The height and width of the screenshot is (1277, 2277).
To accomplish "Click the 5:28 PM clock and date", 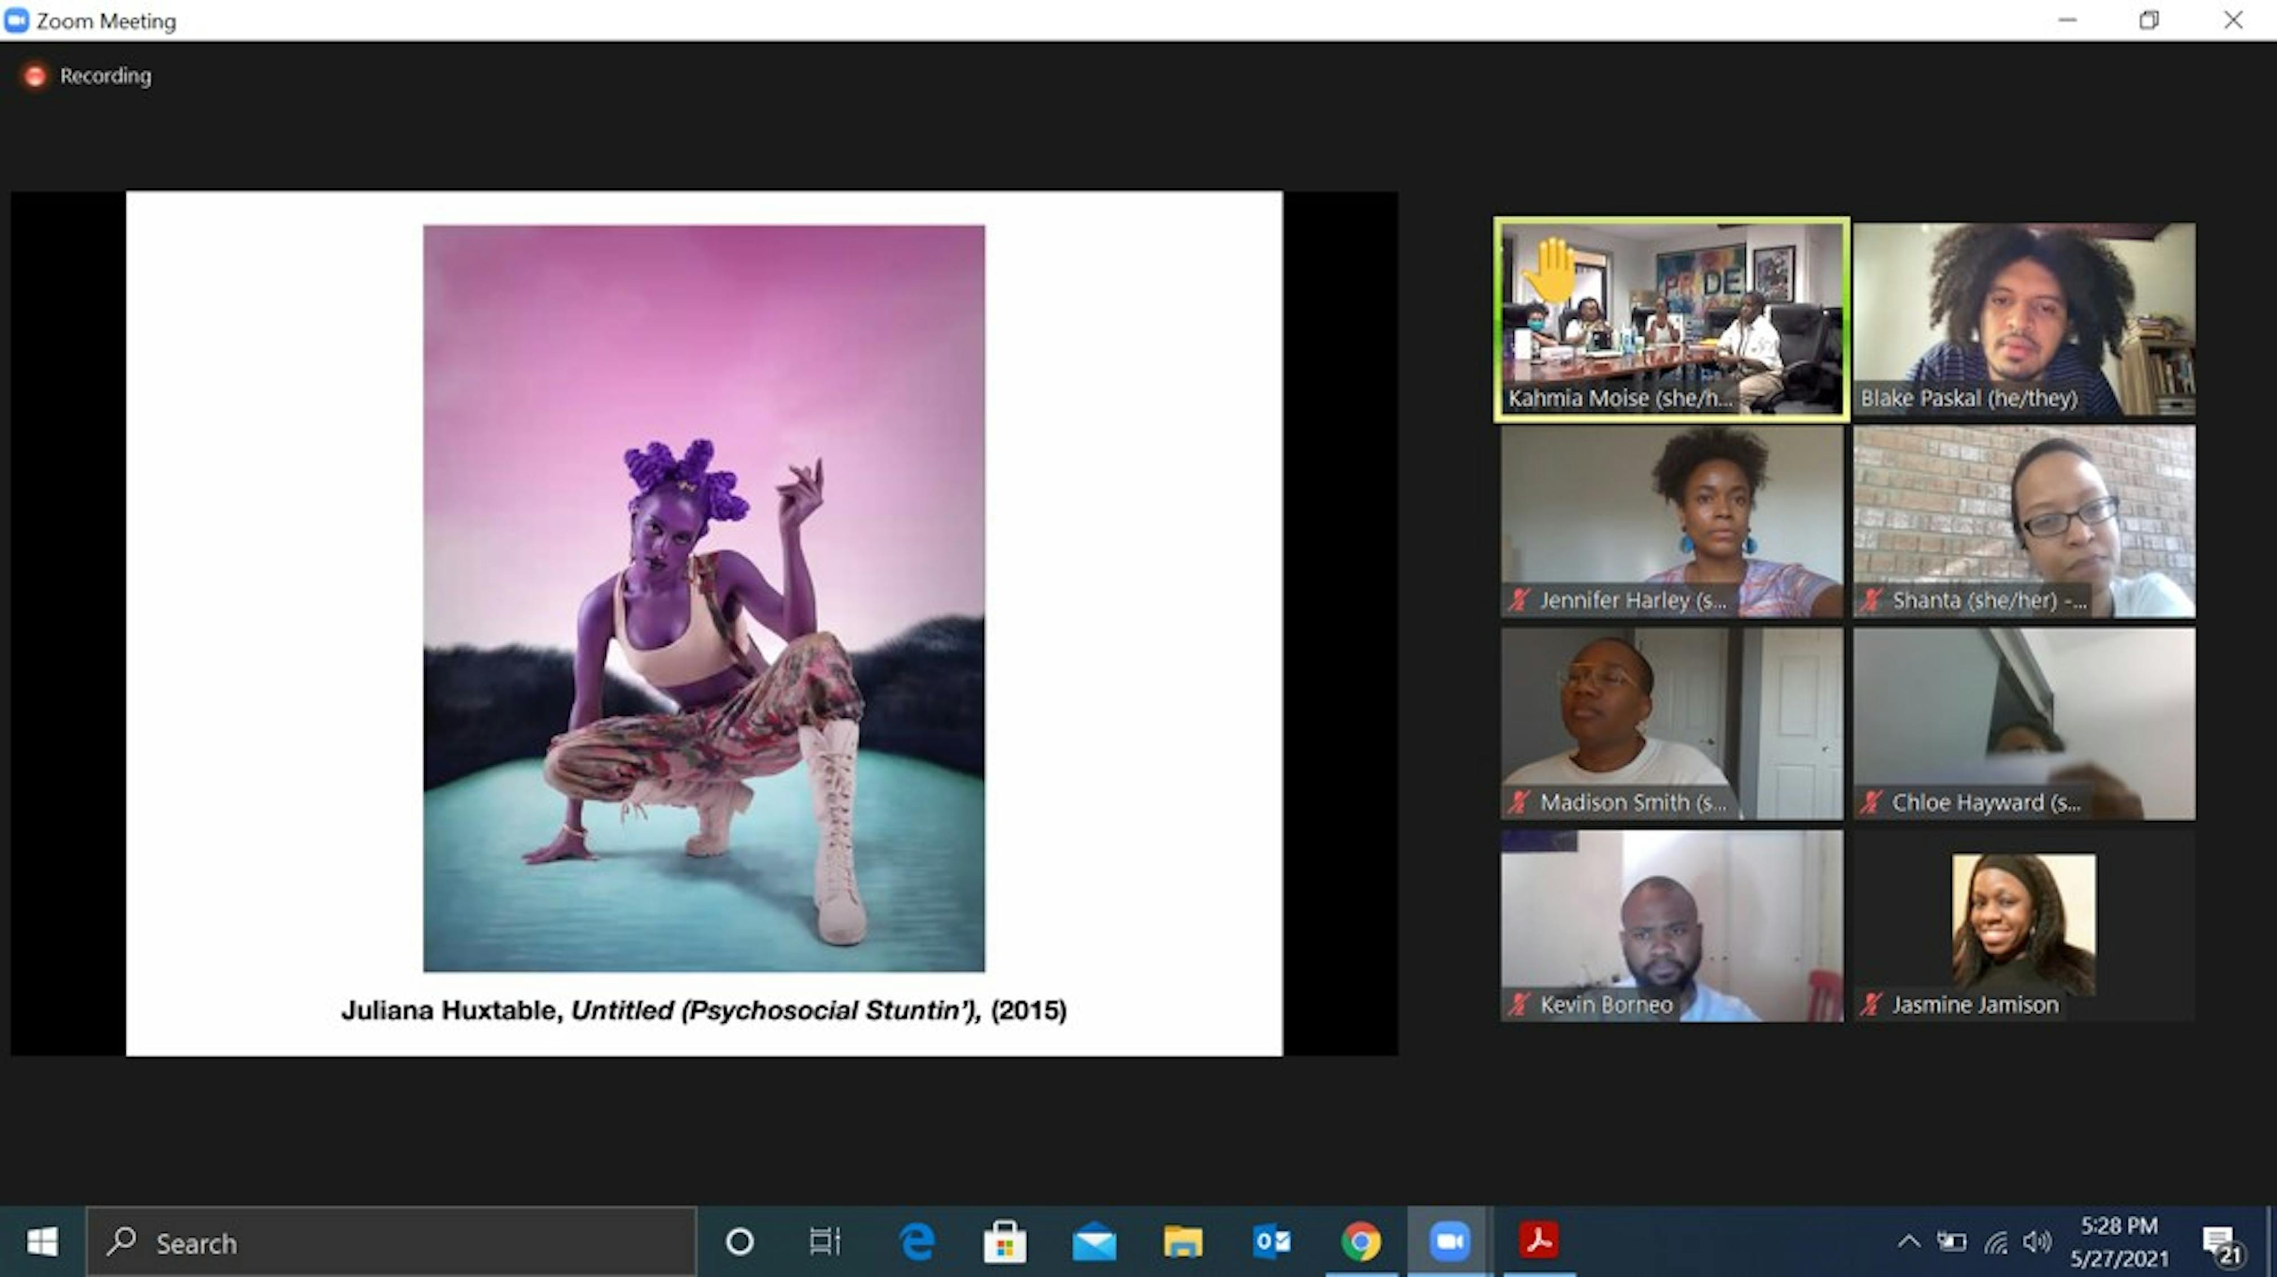I will pyautogui.click(x=2119, y=1241).
